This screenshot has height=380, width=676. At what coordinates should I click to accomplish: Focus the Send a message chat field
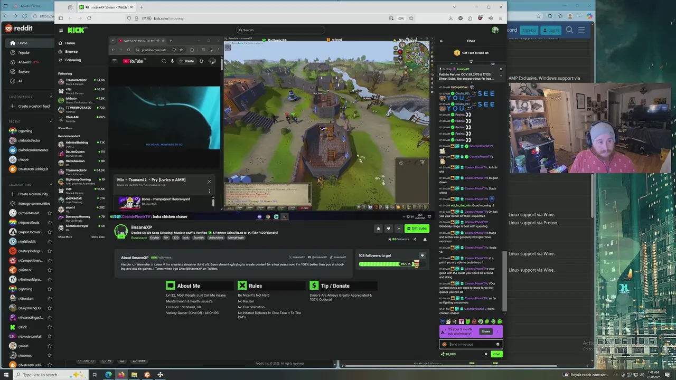coord(470,344)
